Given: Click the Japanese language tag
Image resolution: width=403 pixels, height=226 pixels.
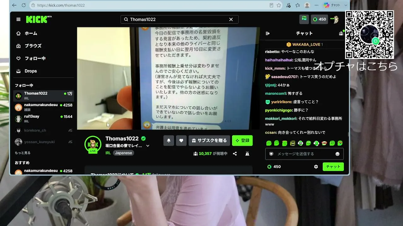Looking at the screenshot, I should (123, 153).
